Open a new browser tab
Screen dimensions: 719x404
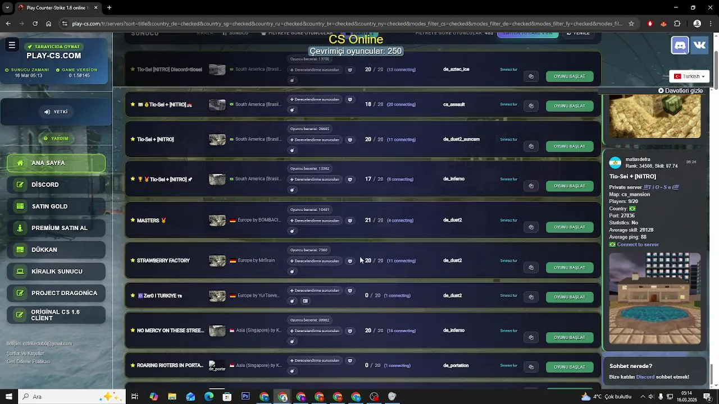click(109, 7)
